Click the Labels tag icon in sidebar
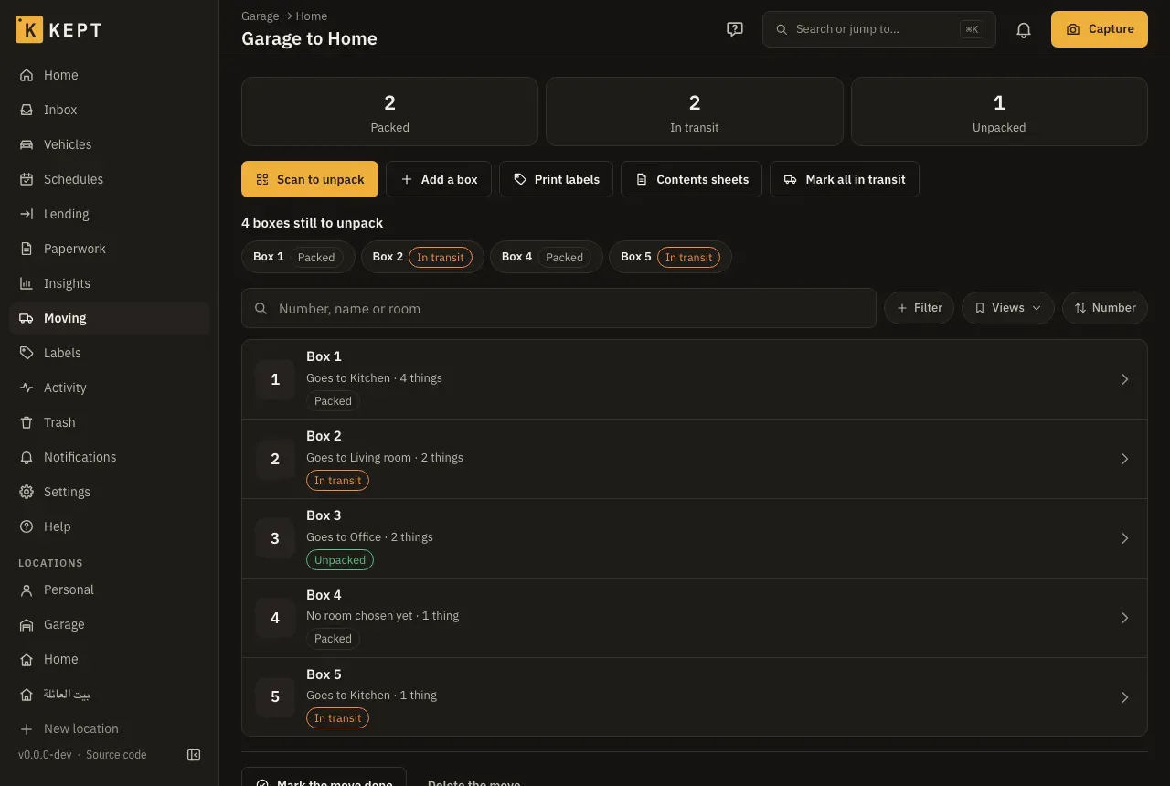Viewport: 1170px width, 786px height. click(27, 353)
